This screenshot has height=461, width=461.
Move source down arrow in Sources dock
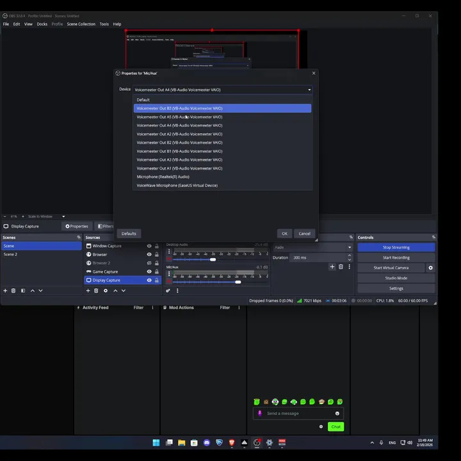pyautogui.click(x=124, y=291)
